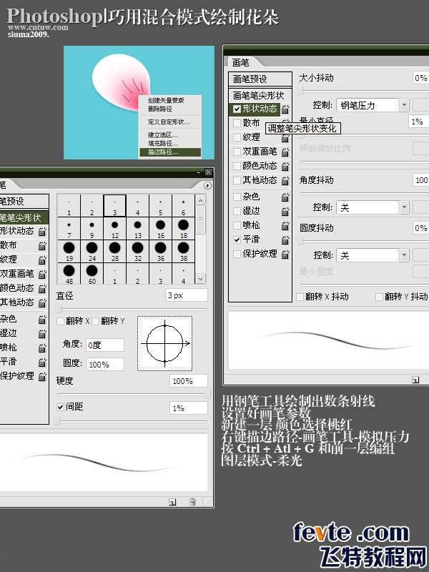Choose 描边路径 in the context menu
The height and width of the screenshot is (572, 429).
[170, 152]
